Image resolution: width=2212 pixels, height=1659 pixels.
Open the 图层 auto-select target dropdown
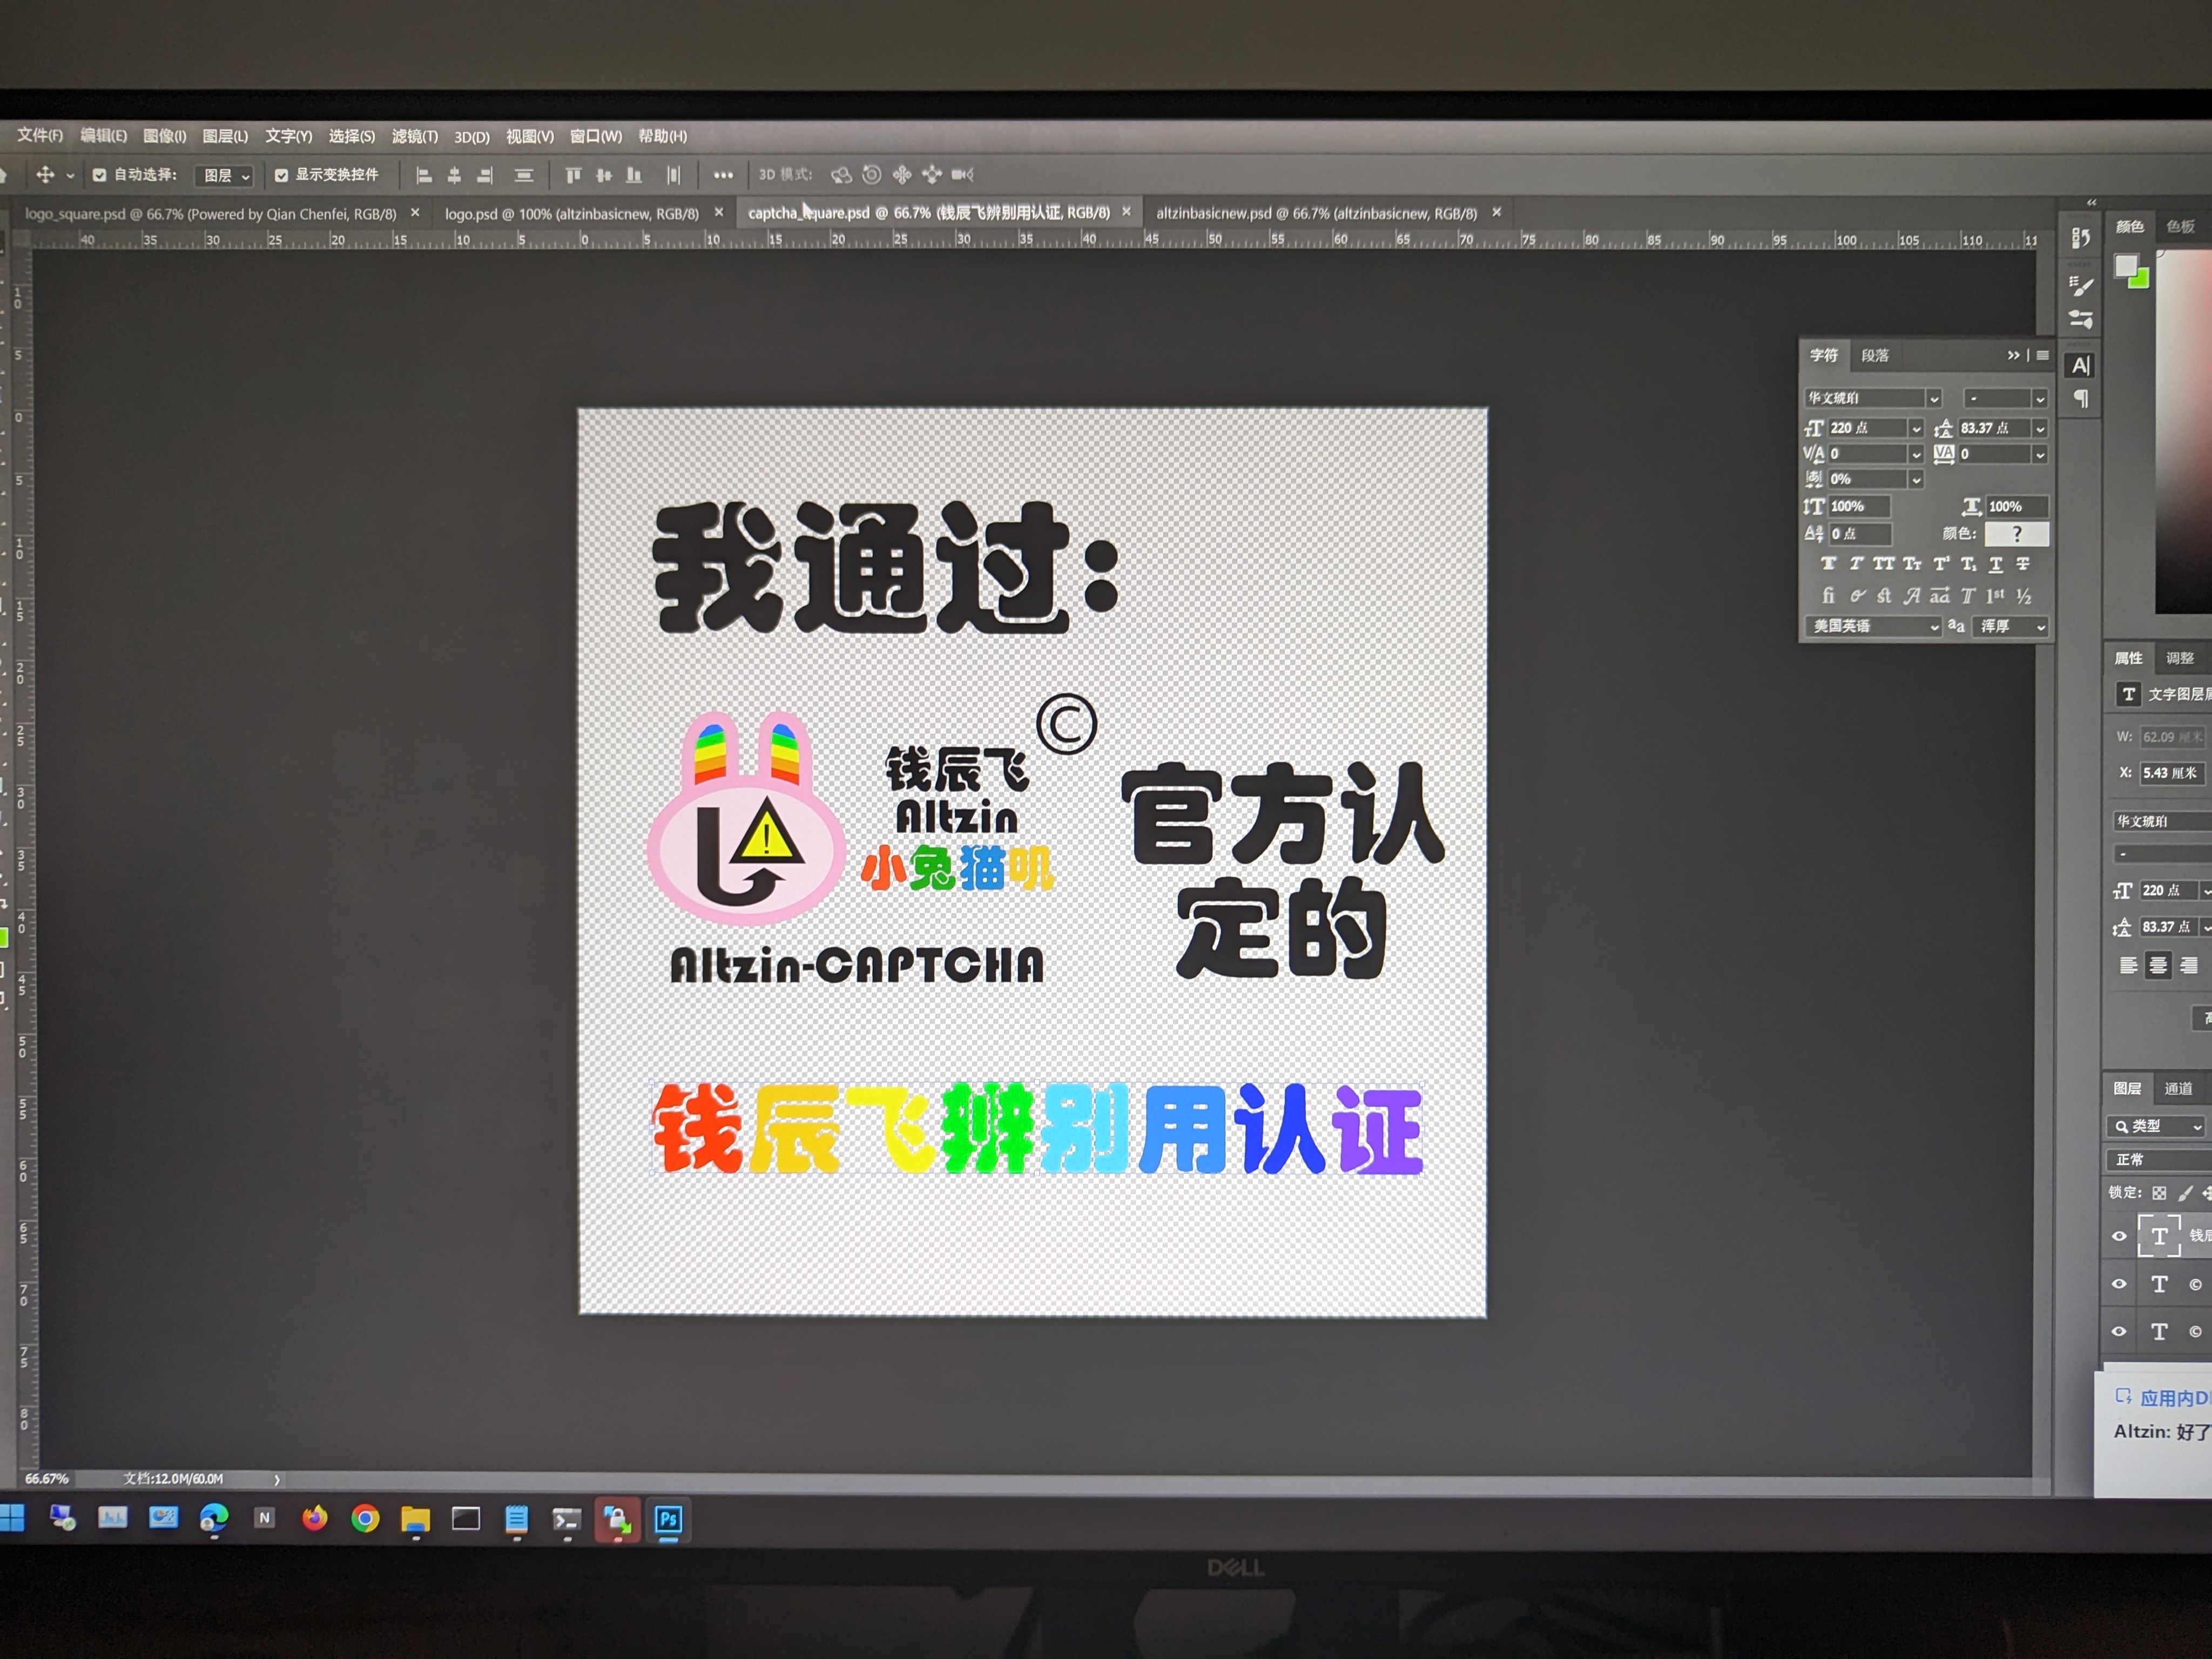click(x=225, y=176)
